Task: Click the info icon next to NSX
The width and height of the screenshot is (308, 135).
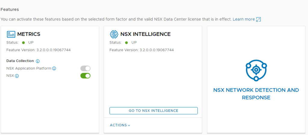Action: (17, 76)
